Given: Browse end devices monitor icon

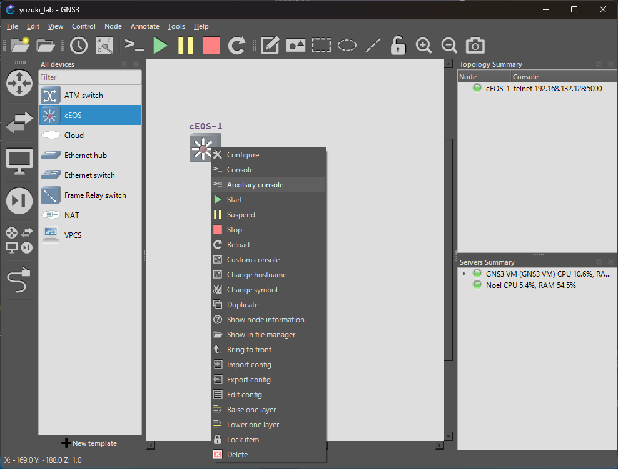Looking at the screenshot, I should [19, 161].
